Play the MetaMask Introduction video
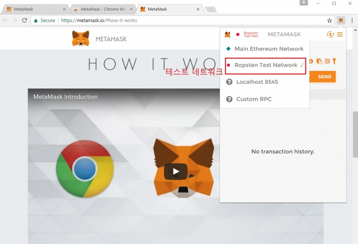Screen dimensions: 358x244 (x=176, y=171)
